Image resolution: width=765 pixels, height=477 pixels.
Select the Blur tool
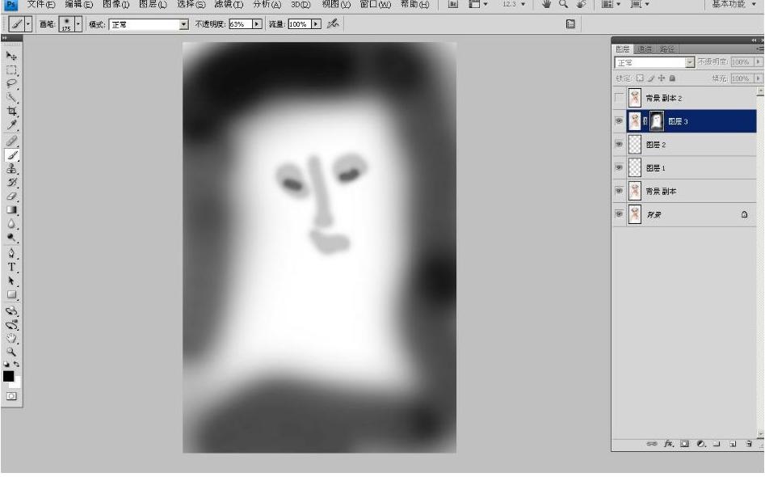coord(11,224)
